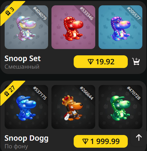Screen dimensions: 147x151
Task: Open purple Snoop gift #205577
Action: 120,27
